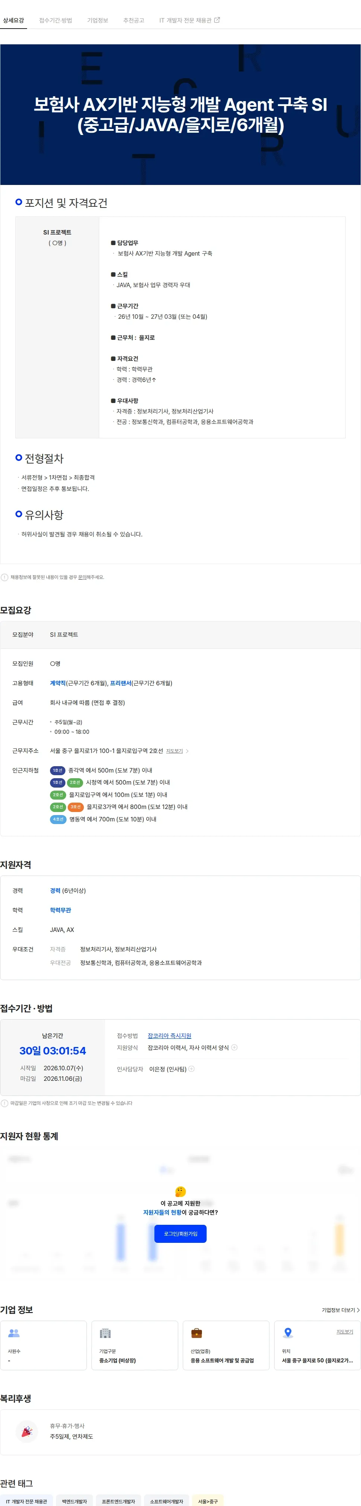
Task: Click 학력무관 in 지원자격
Action: (x=60, y=910)
